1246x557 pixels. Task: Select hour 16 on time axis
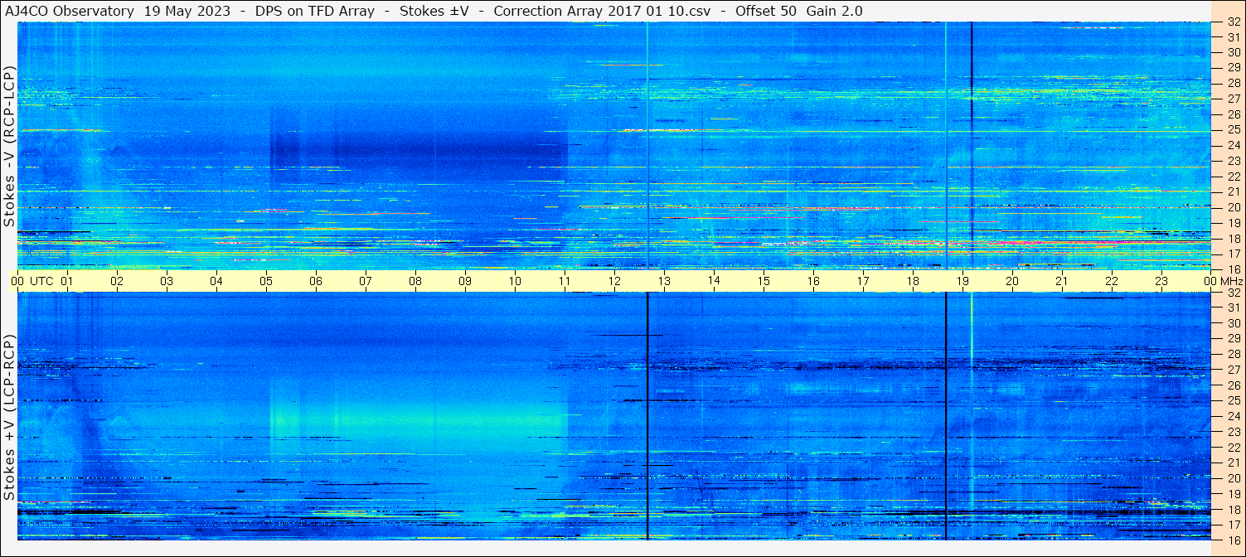(x=813, y=281)
